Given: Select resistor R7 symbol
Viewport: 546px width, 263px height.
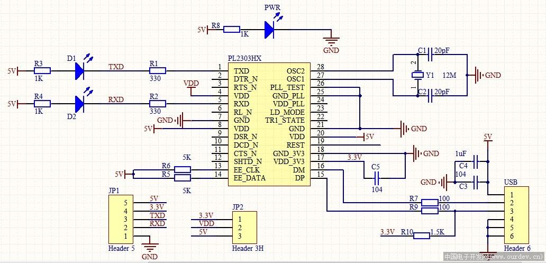Looking at the screenshot, I should point(430,203).
